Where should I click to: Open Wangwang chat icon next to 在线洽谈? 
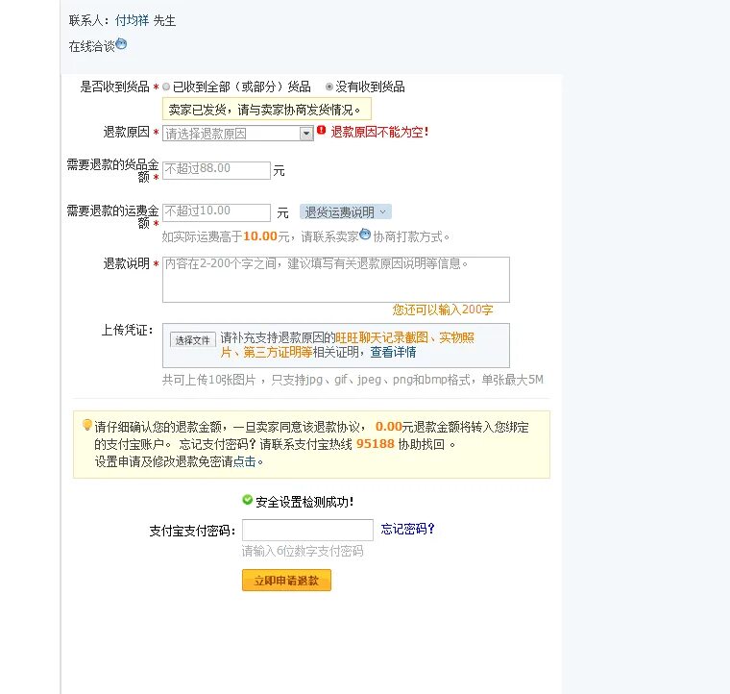point(121,44)
